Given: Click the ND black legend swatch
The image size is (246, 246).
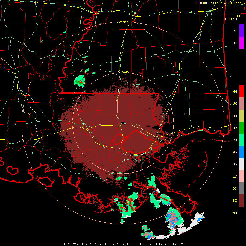Looking at the screenshot, I should 241,213.
